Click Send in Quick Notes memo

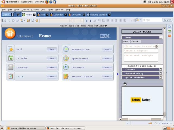[x=126, y=41]
